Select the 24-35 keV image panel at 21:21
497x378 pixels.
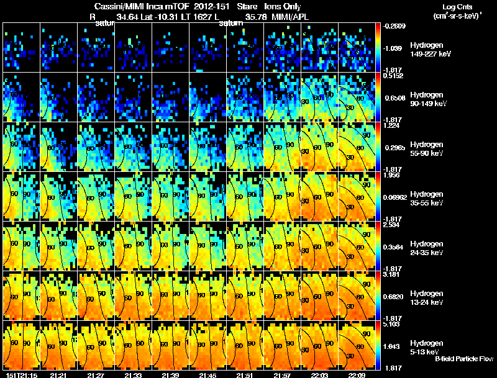(x=58, y=246)
